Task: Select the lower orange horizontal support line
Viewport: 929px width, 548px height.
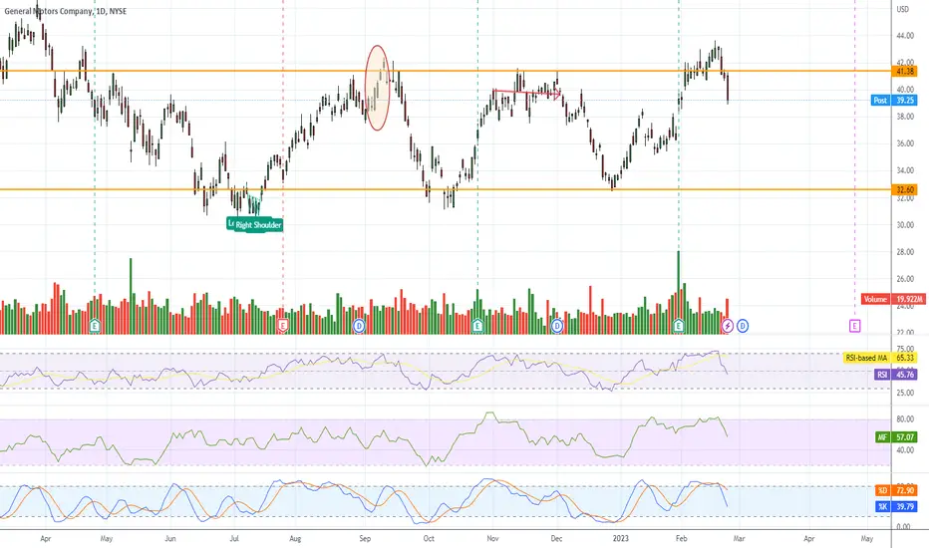Action: click(x=446, y=189)
